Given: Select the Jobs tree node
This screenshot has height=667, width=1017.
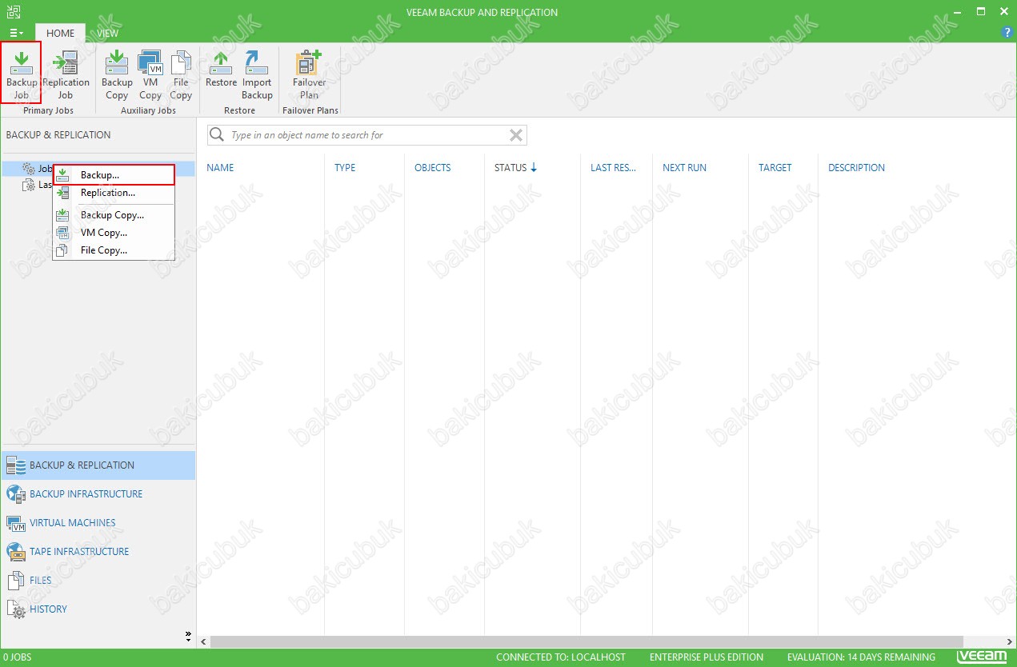Looking at the screenshot, I should pos(37,169).
